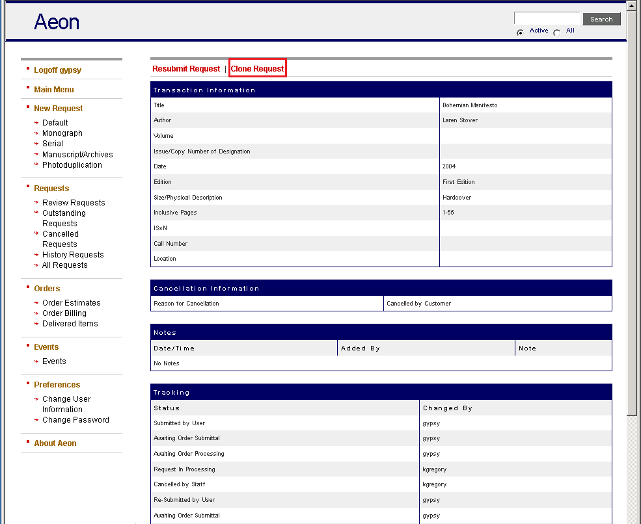Select Photoduplication request option

pos(72,165)
